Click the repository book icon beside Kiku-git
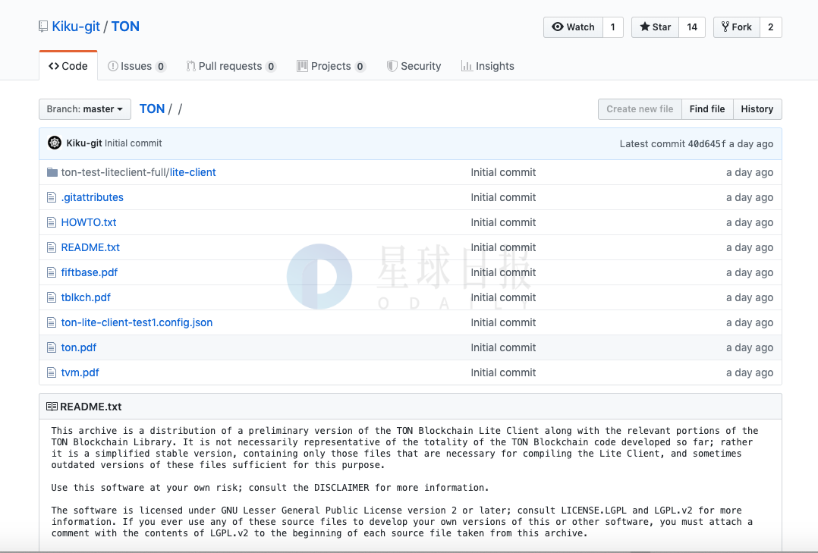 click(43, 27)
